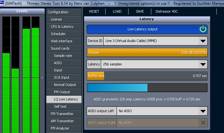Click the Device ID label

(95, 41)
